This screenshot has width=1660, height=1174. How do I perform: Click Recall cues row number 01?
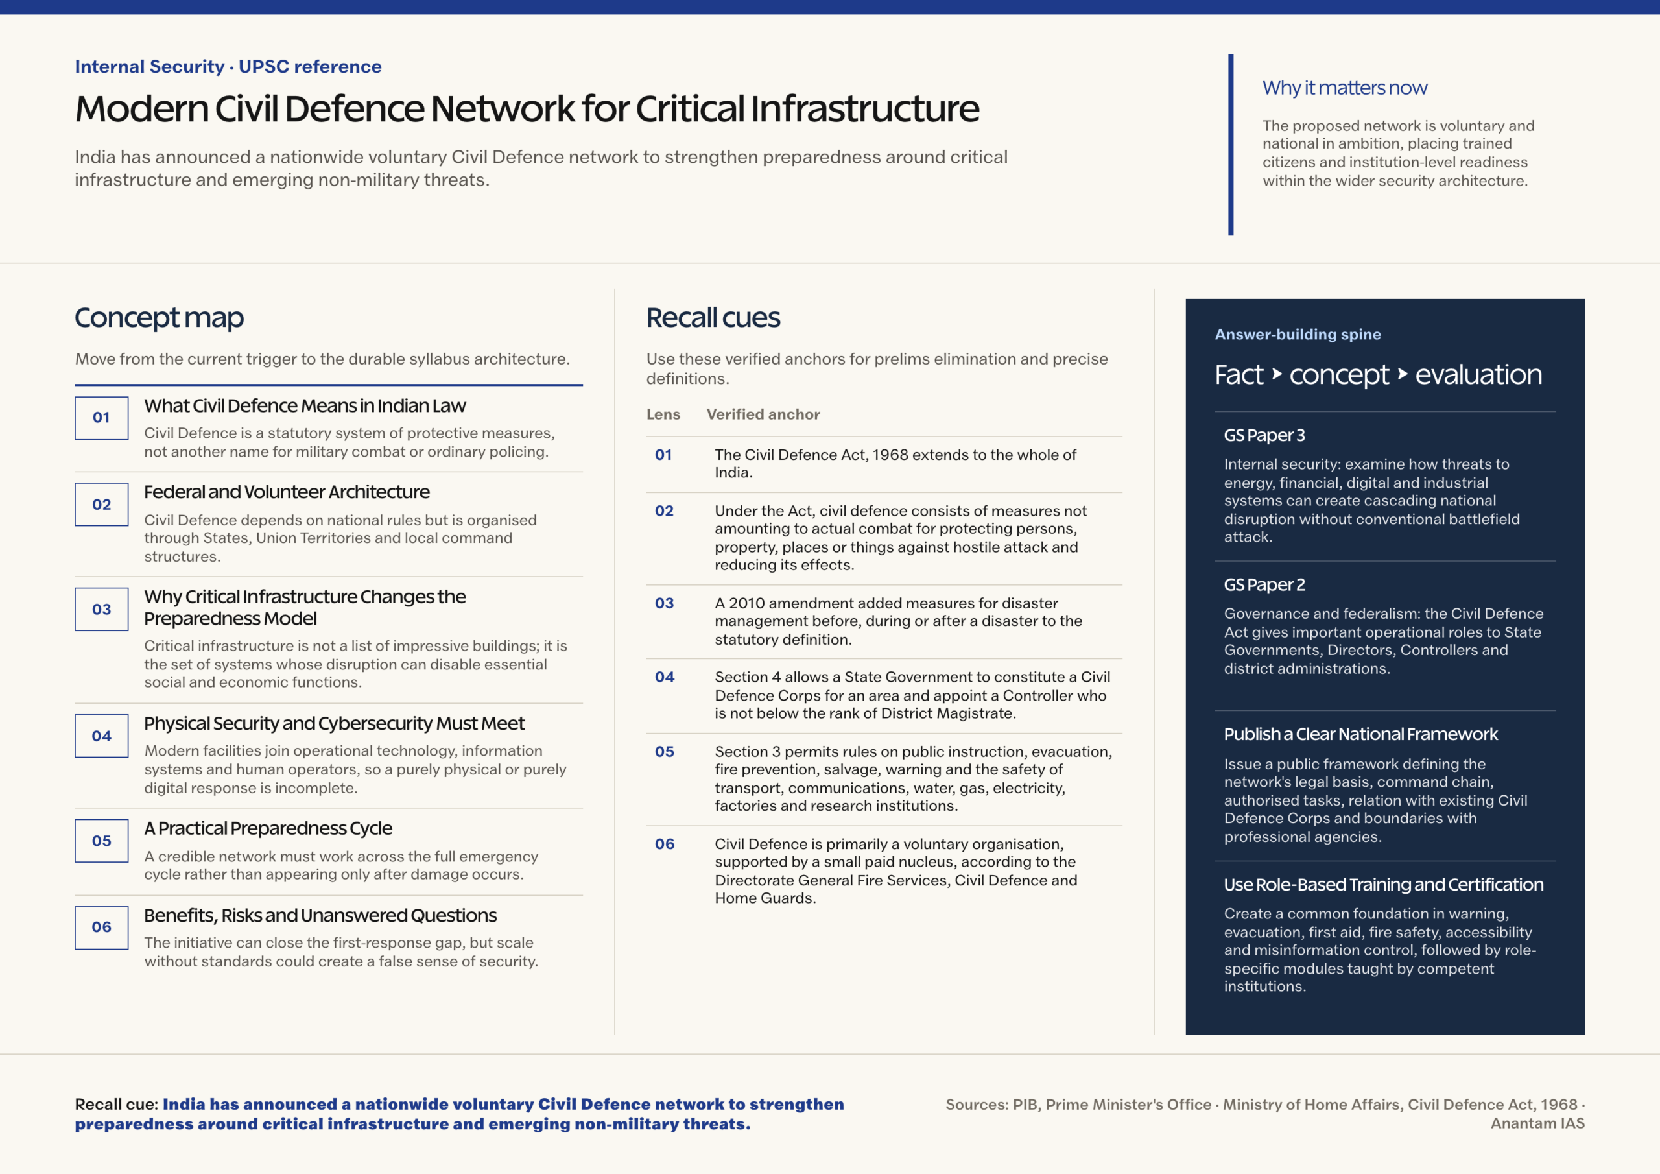coord(663,455)
